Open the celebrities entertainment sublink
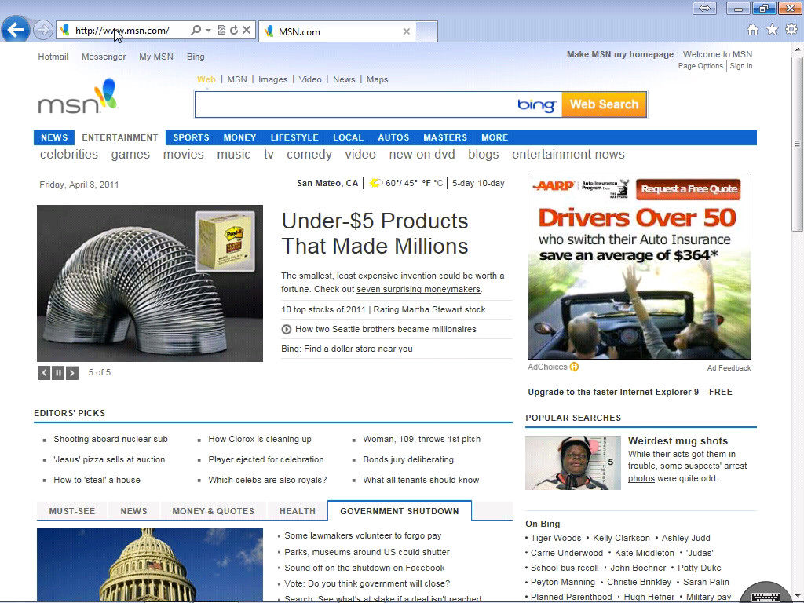 point(69,155)
